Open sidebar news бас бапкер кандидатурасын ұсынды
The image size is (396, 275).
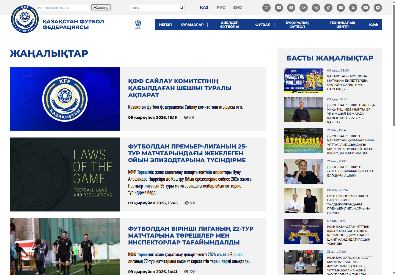(349, 235)
